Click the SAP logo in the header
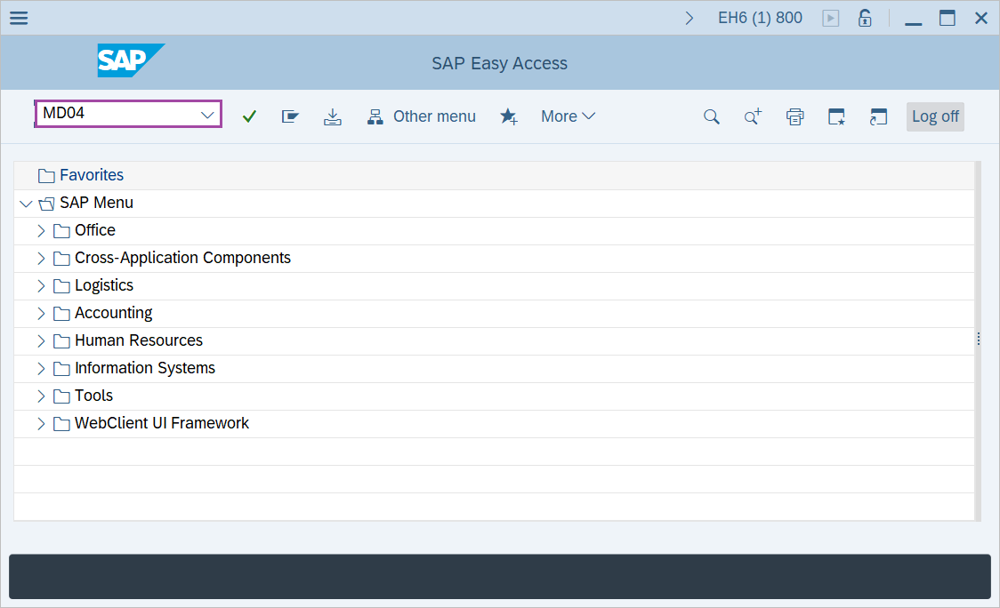The image size is (1000, 608). pyautogui.click(x=131, y=61)
